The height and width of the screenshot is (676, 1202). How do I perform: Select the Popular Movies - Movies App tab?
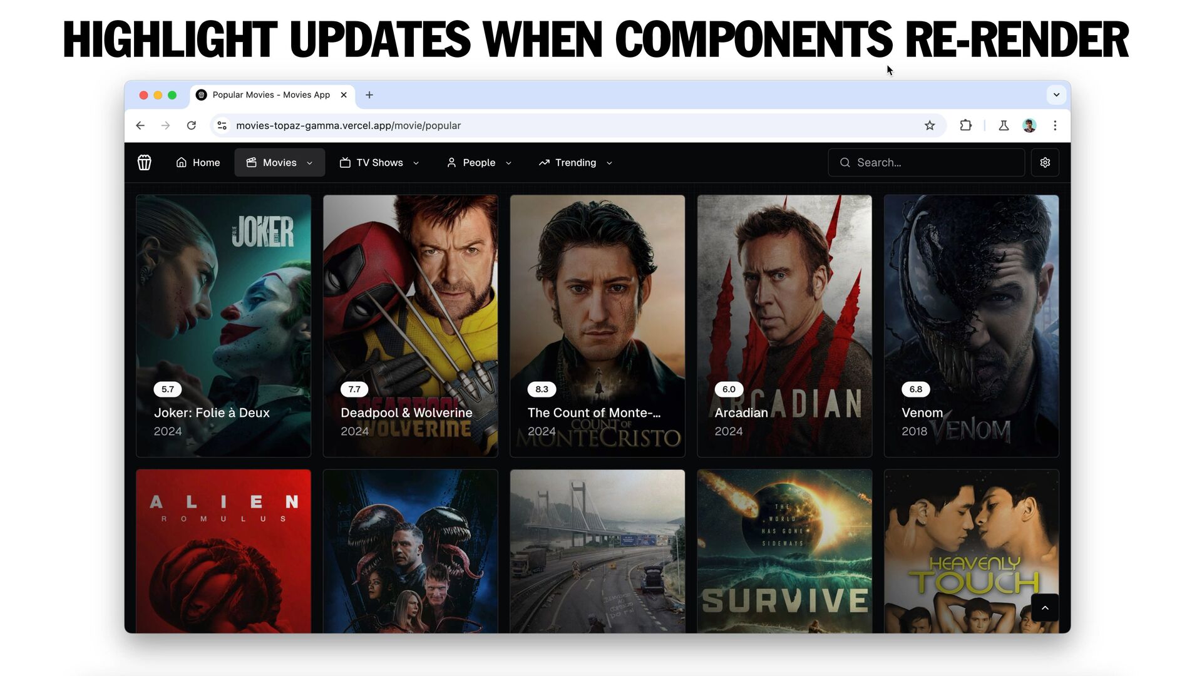[x=272, y=95]
